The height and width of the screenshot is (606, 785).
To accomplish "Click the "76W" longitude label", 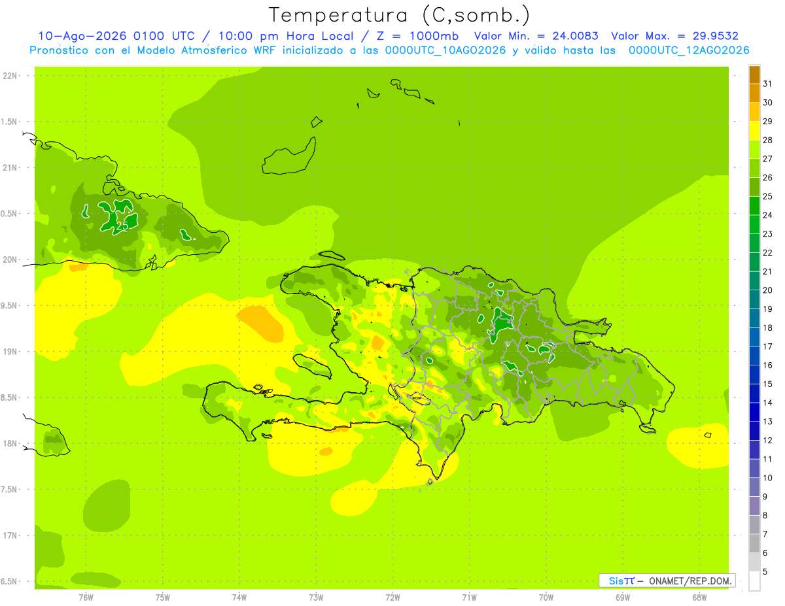I will tap(86, 597).
